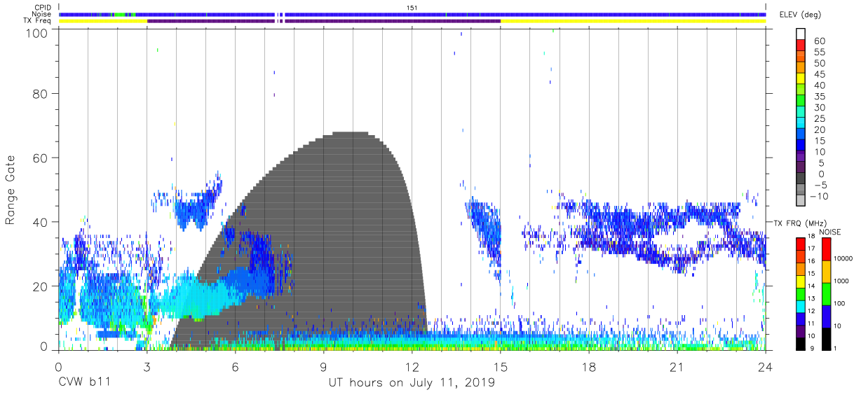Click the yellow segment of the ELEV colorbar

(800, 79)
